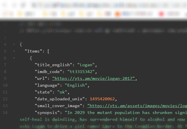The width and height of the screenshot is (187, 129).
Task: Click the "title_english" key
Action: tap(54, 65)
